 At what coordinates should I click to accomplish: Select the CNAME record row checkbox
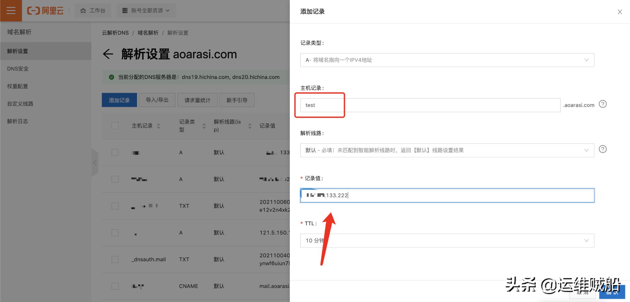pos(115,286)
